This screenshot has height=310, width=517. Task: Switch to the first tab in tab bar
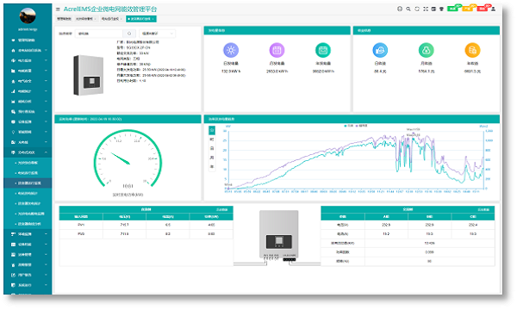64,19
